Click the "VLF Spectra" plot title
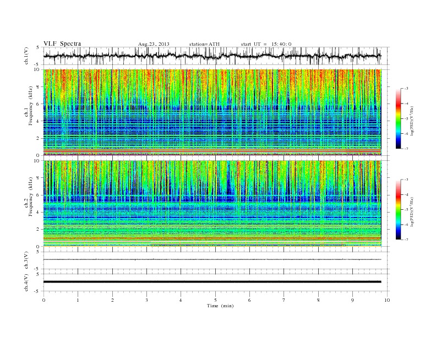This screenshot has height=337, width=436. coord(62,44)
